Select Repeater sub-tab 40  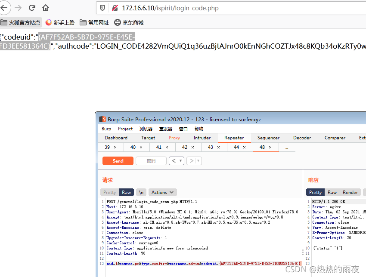pyautogui.click(x=133, y=147)
